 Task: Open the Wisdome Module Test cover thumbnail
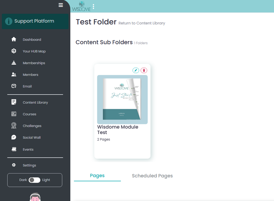click(x=122, y=99)
